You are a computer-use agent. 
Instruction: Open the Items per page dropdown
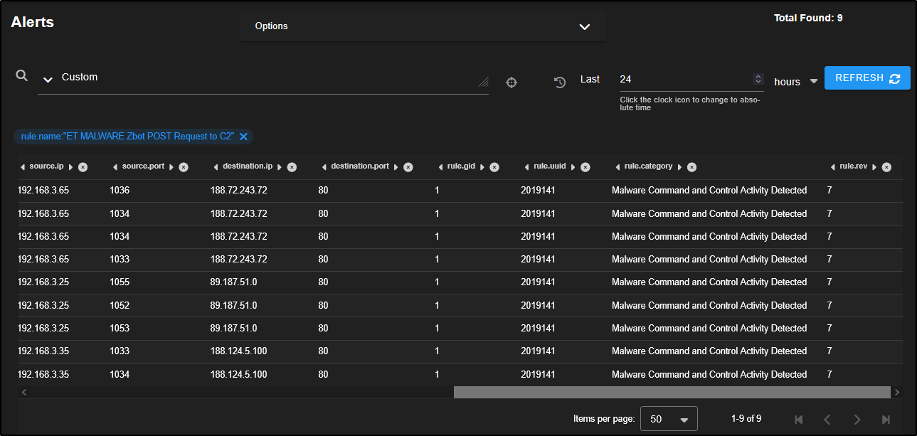(669, 419)
